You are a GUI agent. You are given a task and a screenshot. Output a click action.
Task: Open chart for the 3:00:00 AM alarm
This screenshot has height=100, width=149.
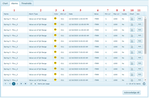click(132, 75)
